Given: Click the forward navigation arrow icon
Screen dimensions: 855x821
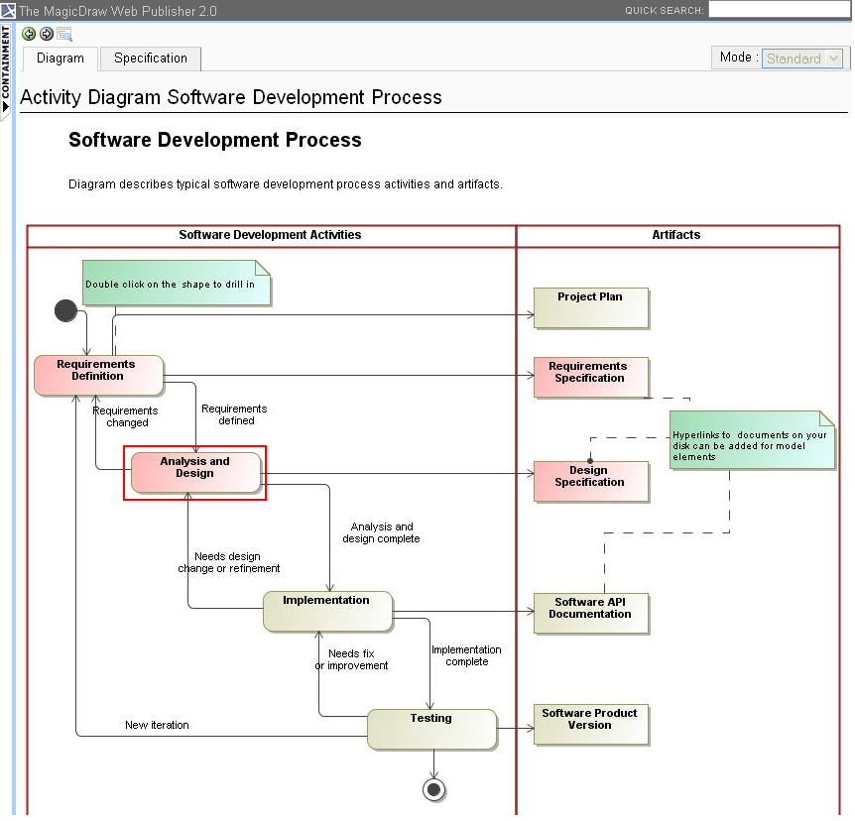Looking at the screenshot, I should click(46, 34).
